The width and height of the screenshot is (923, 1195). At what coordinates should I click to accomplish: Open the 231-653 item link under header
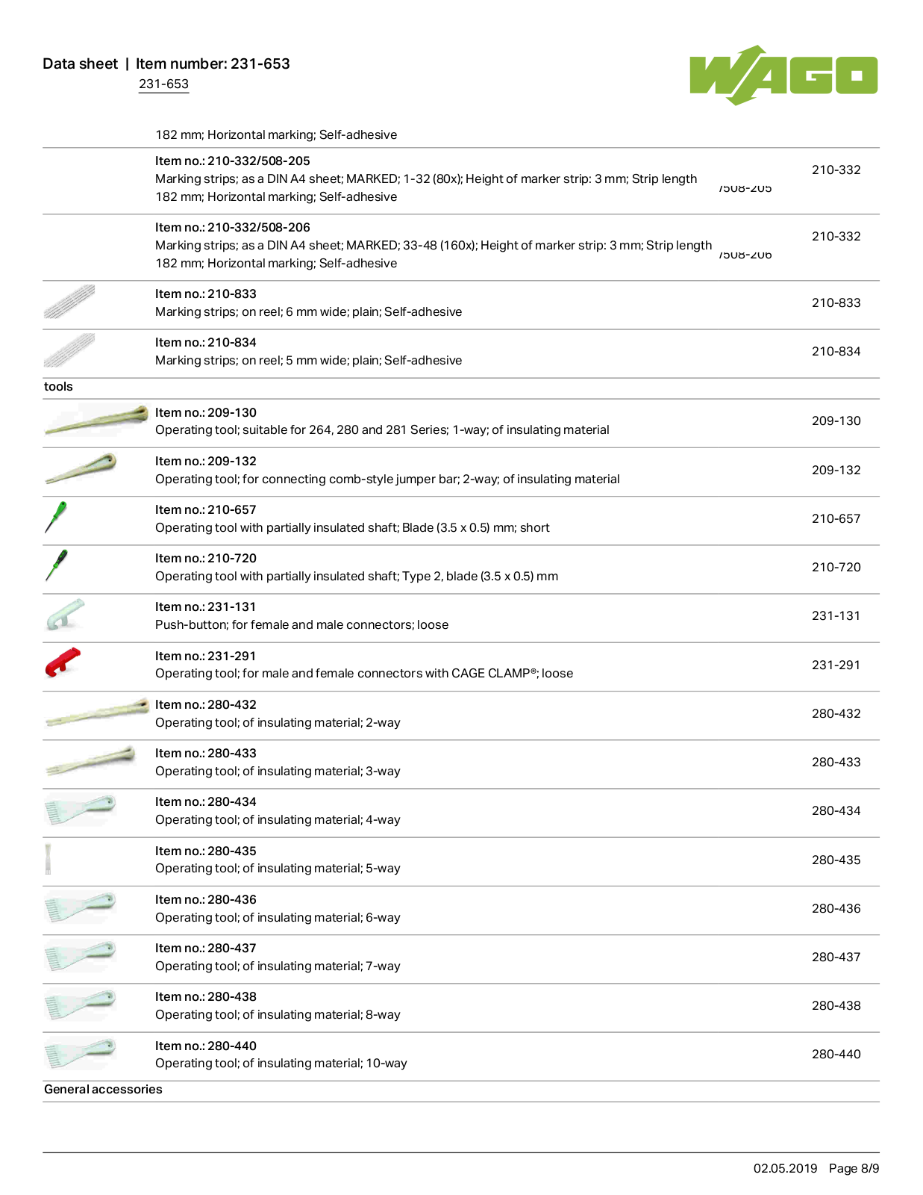tap(163, 84)
